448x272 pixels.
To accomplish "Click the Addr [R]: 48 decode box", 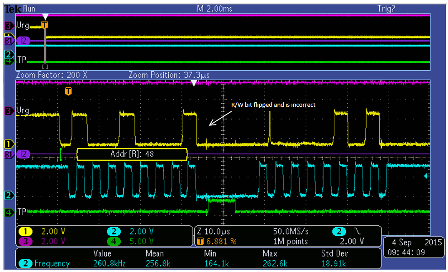I will [x=132, y=154].
